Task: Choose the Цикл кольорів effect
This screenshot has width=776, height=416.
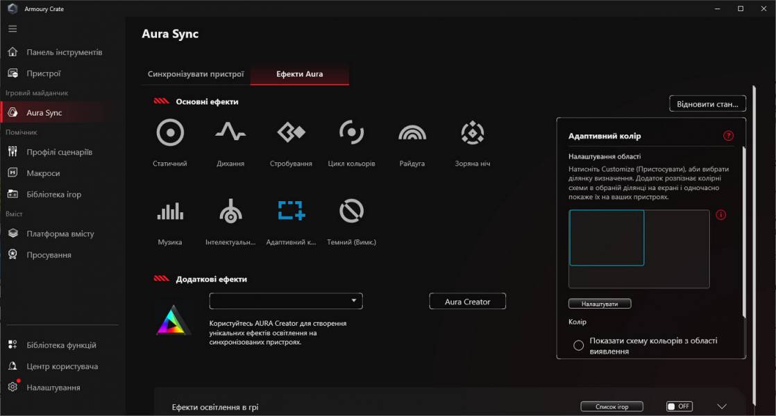Action: point(351,132)
